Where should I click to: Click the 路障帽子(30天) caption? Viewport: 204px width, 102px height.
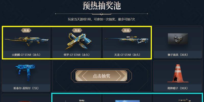[x=178, y=88]
